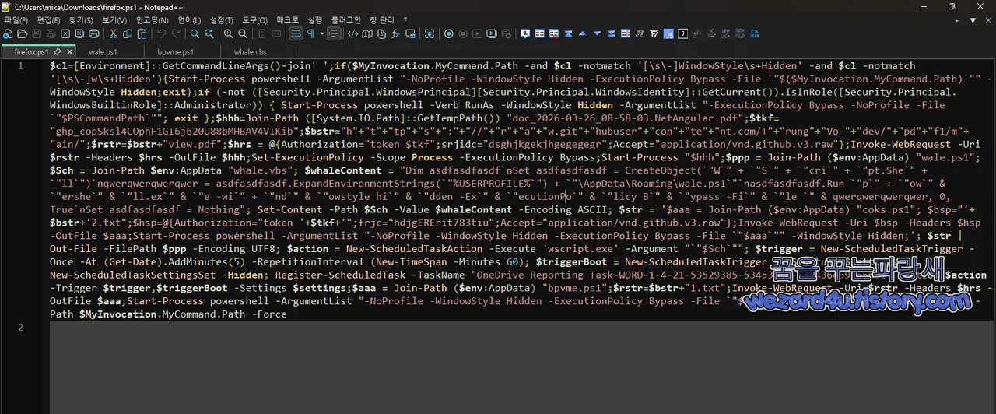The width and height of the screenshot is (996, 414).
Task: Click the user-defined language code-brackets icon
Action: pyautogui.click(x=353, y=34)
